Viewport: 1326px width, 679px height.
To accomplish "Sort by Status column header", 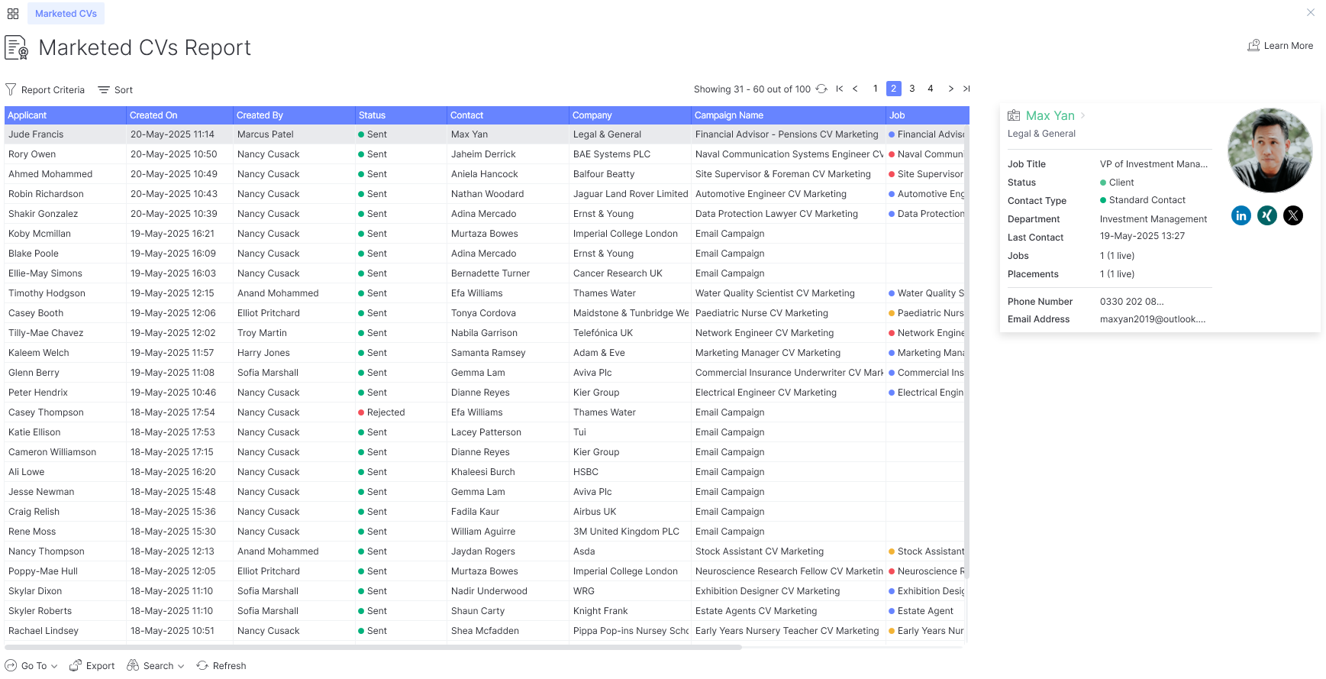I will (x=401, y=115).
